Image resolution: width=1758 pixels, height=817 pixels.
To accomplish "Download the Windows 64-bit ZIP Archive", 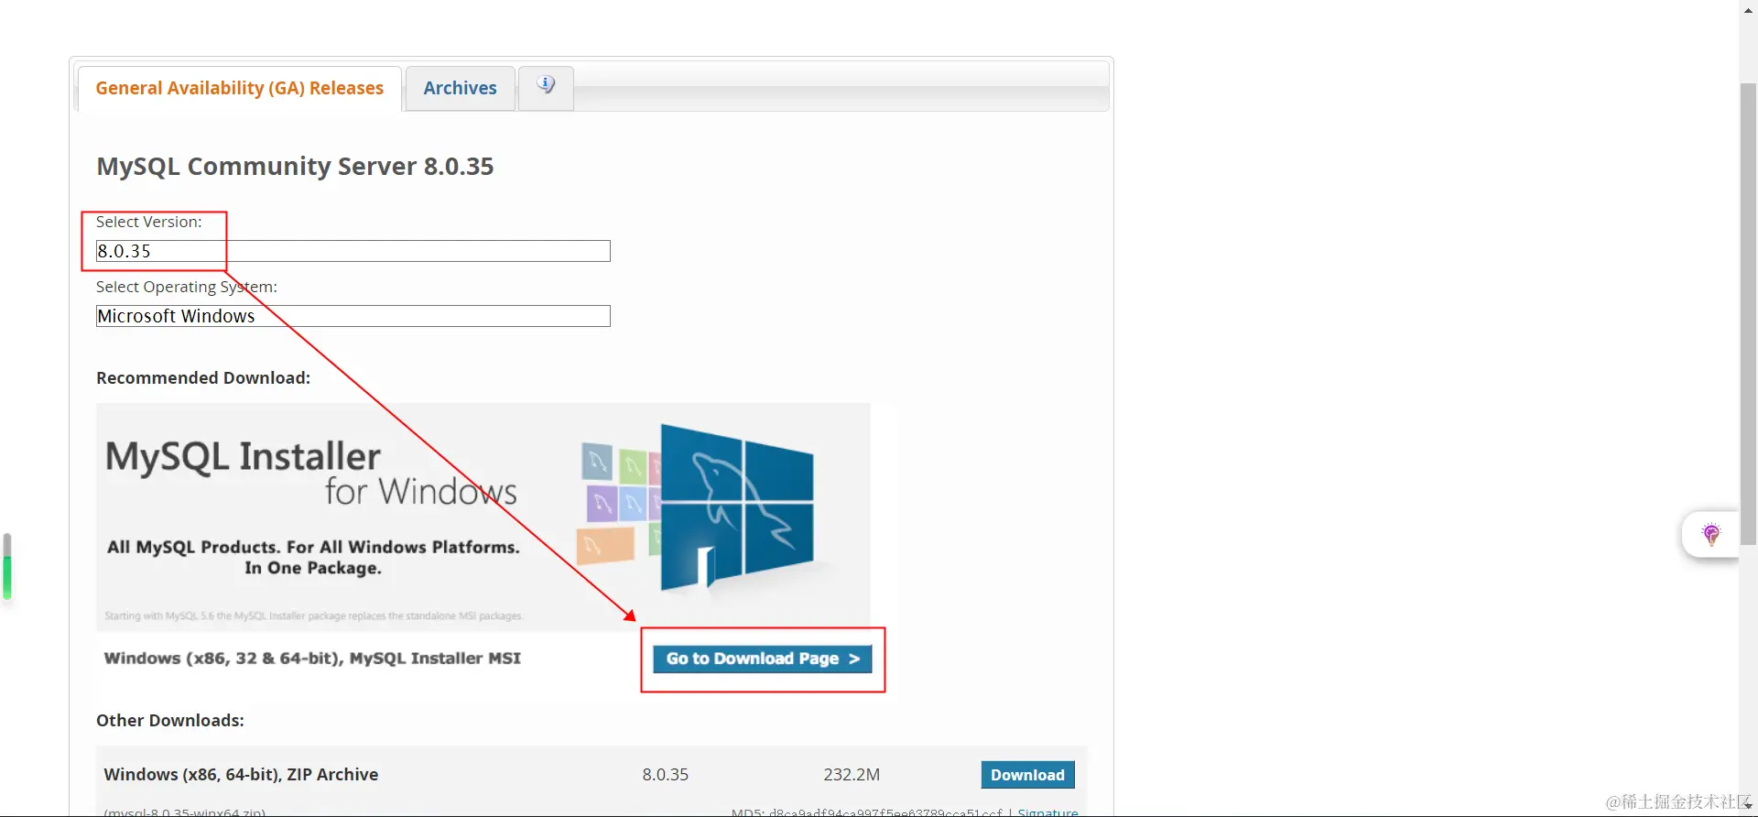I will [1027, 775].
